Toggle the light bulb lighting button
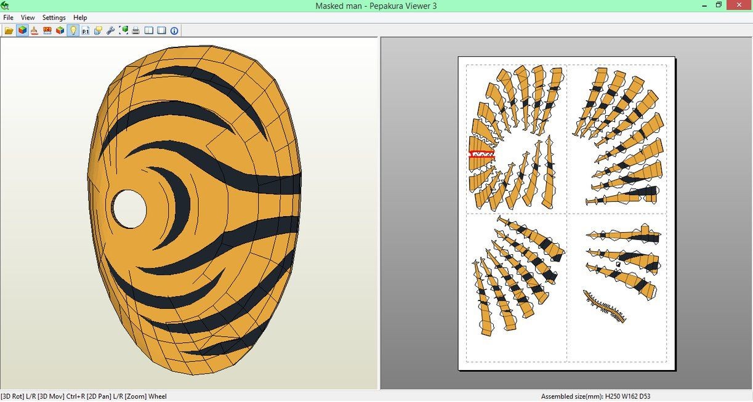753x402 pixels. point(73,30)
